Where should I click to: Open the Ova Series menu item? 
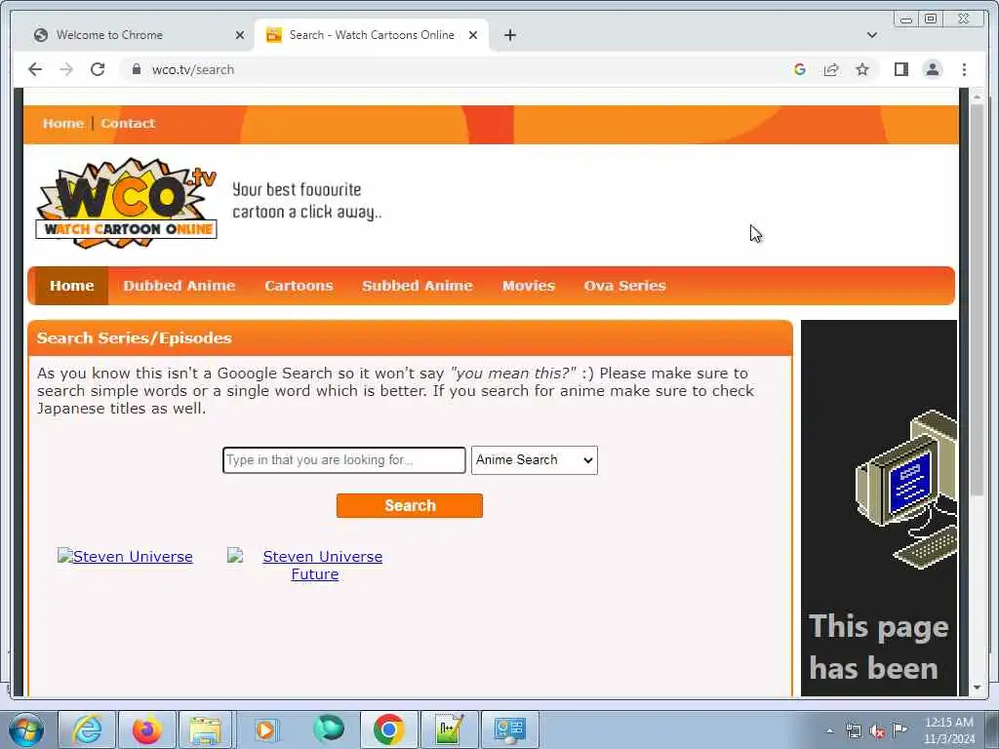coord(625,286)
